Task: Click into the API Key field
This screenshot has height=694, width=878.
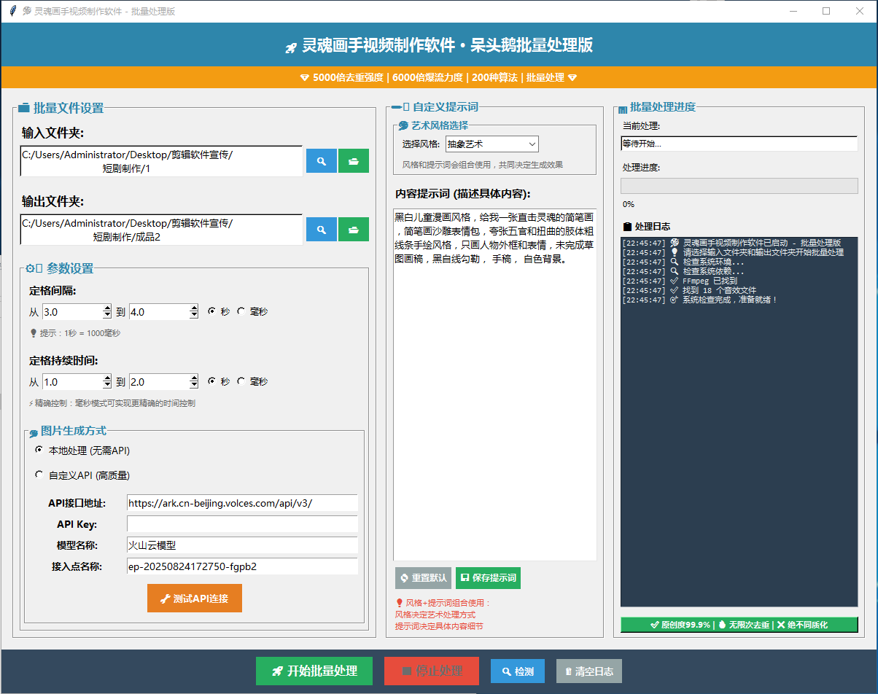Action: [x=242, y=524]
